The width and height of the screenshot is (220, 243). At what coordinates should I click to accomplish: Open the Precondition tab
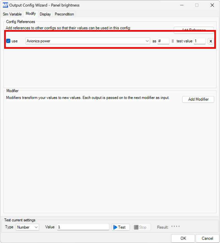[x=64, y=14]
